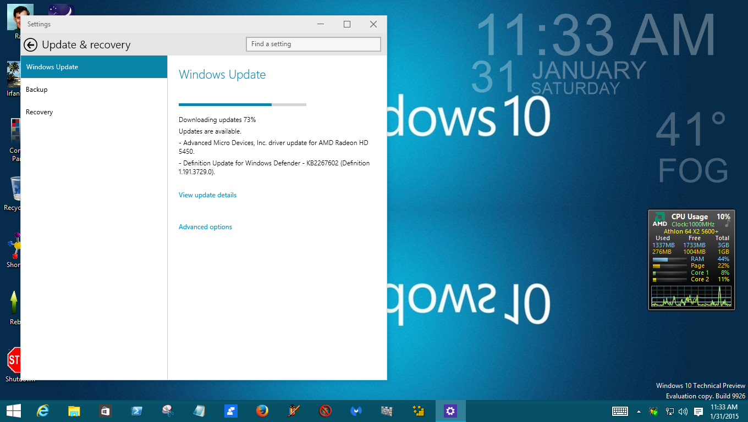Open Windows PowerShell from the taskbar
Image resolution: width=748 pixels, height=422 pixels.
(x=136, y=410)
